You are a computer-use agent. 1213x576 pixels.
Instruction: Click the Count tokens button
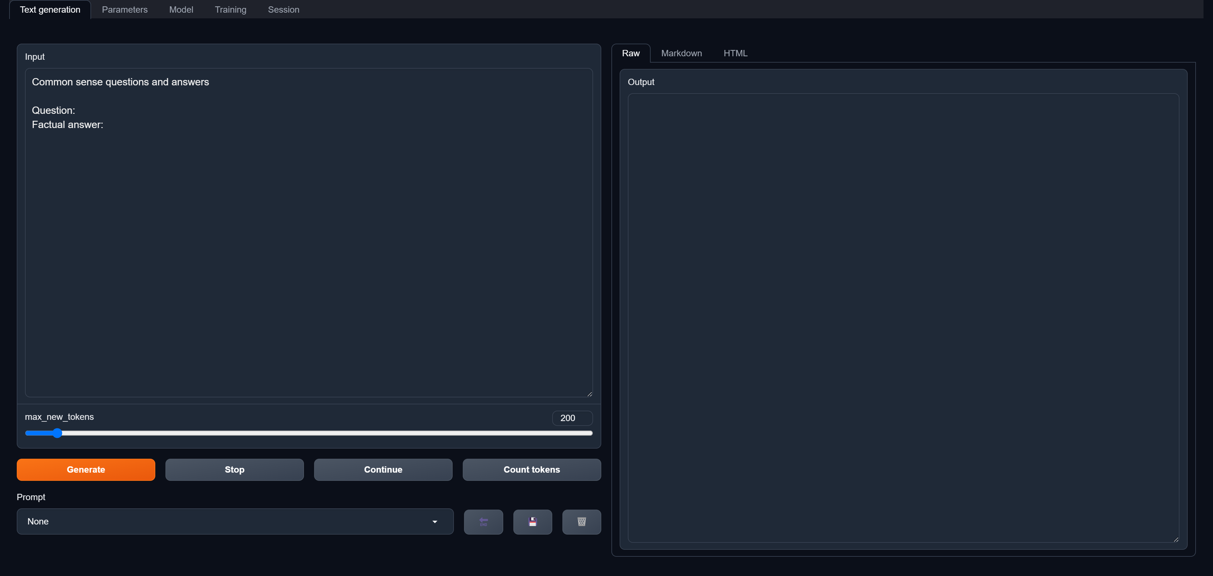coord(532,469)
